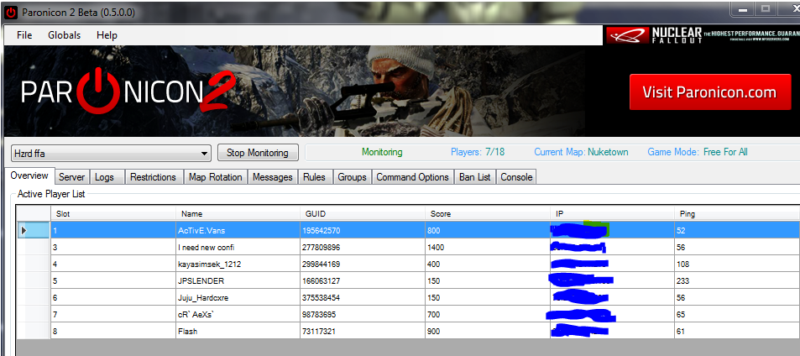Open the Groups tab
800x356 pixels.
[x=352, y=177]
